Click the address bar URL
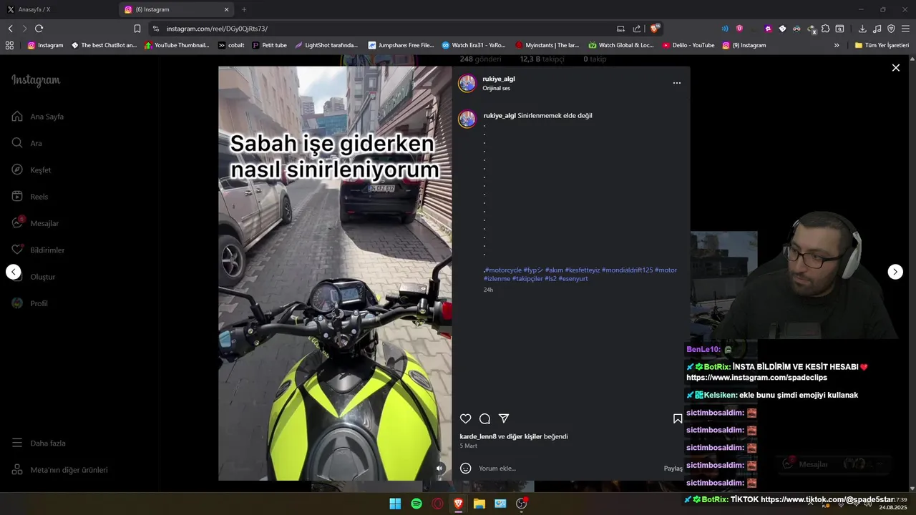The image size is (916, 515). 217,29
